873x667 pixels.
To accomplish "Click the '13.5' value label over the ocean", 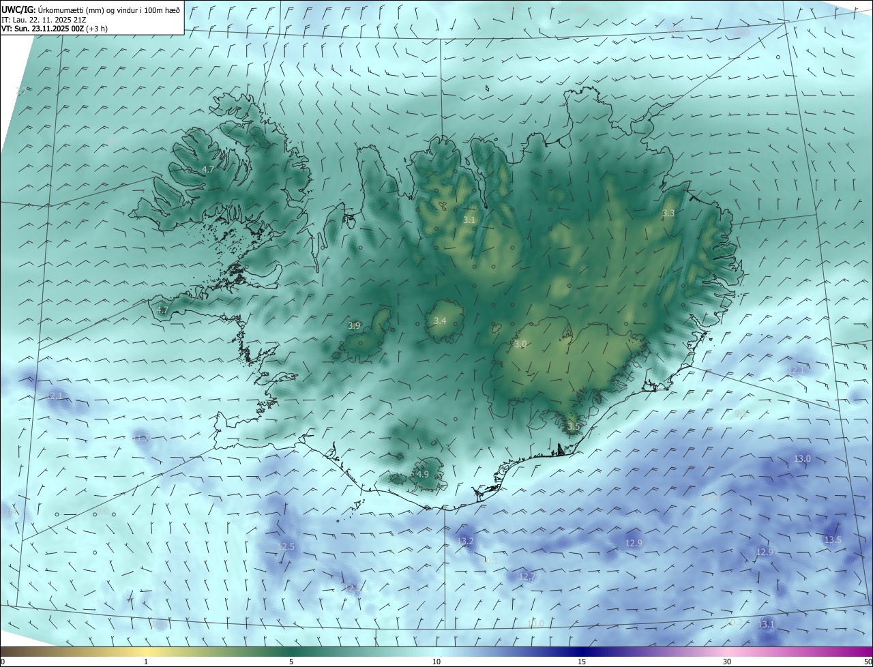I will point(833,540).
